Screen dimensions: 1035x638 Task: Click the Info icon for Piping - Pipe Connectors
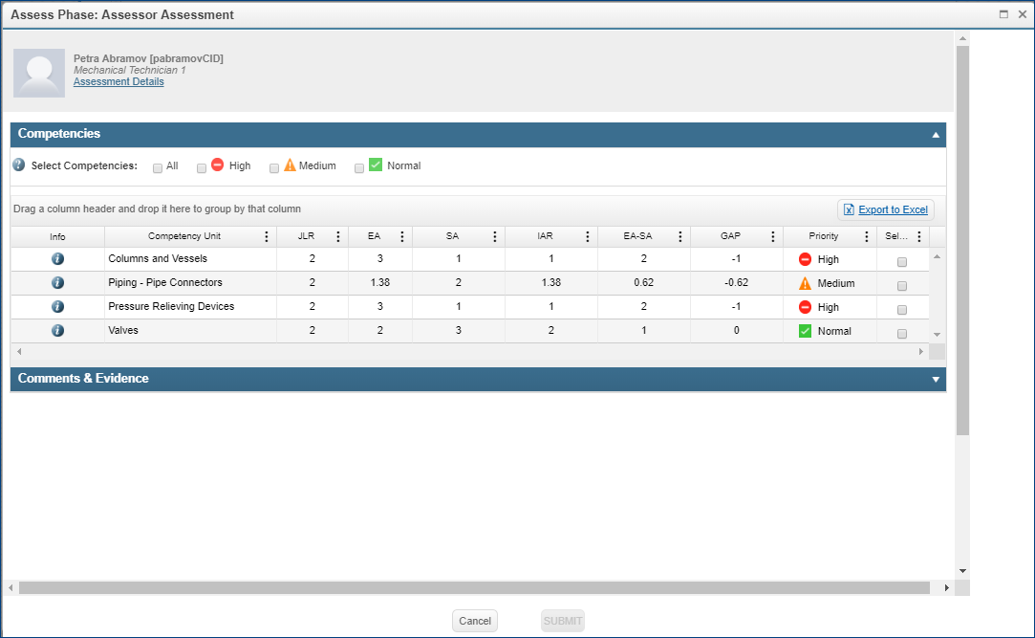pyautogui.click(x=57, y=282)
